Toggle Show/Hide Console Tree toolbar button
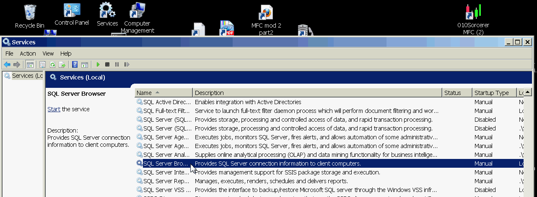The image size is (537, 197). (30, 64)
